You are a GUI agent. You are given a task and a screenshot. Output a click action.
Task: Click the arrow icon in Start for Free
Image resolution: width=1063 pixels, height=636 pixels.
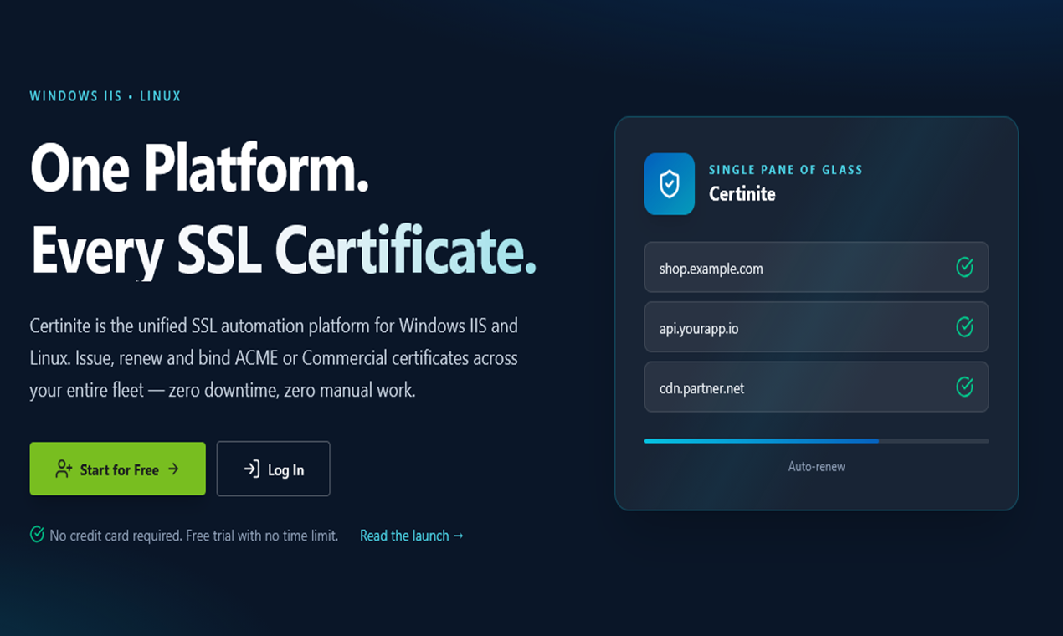(x=173, y=469)
